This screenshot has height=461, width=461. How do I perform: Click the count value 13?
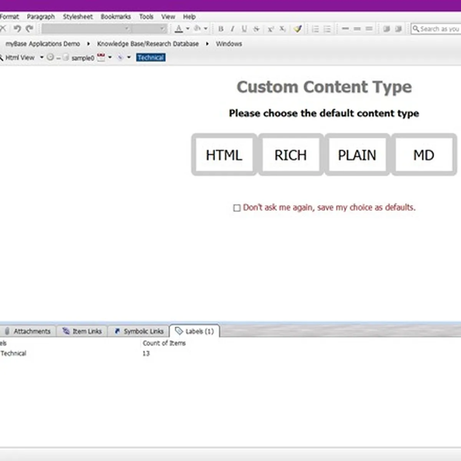coord(146,353)
